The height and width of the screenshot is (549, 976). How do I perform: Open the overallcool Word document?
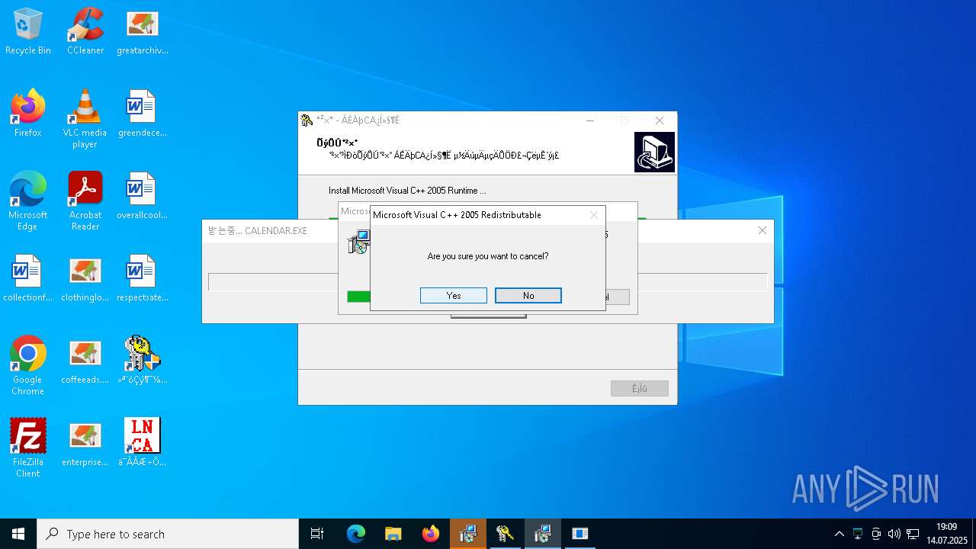pyautogui.click(x=143, y=197)
